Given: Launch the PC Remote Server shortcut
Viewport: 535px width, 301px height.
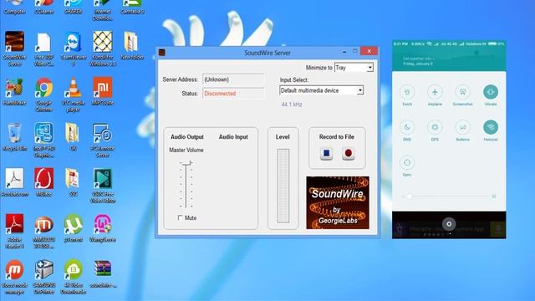Looking at the screenshot, I should point(102,140).
